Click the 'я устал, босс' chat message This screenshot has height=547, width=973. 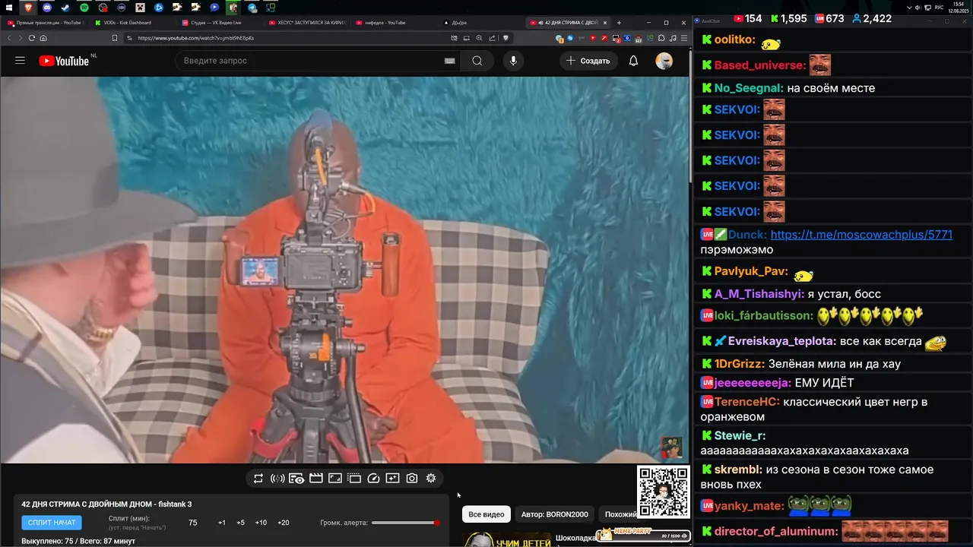844,294
